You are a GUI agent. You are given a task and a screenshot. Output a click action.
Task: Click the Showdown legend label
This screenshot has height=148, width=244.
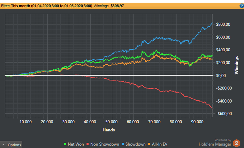[135, 144]
